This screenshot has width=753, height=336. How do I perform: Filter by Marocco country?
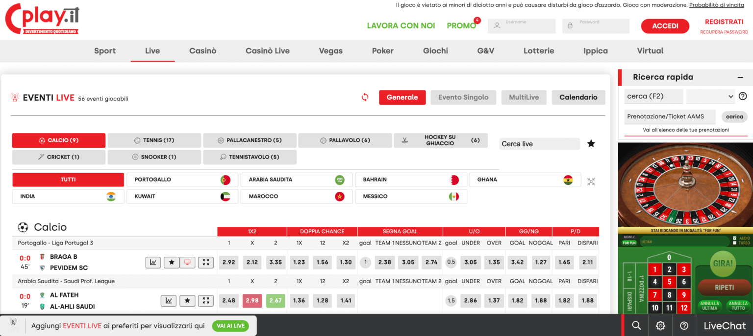tap(297, 197)
